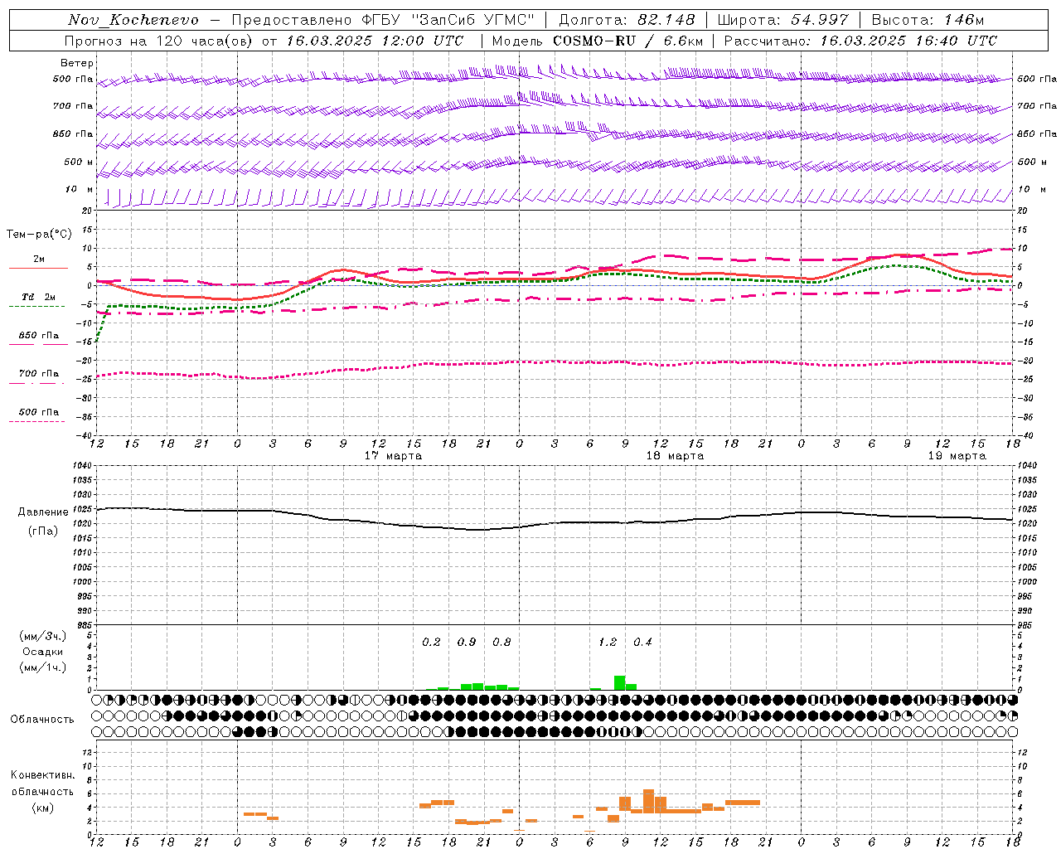Click the 1.2 precipitation total value
Image resolution: width=1061 pixels, height=849 pixels.
click(x=608, y=643)
